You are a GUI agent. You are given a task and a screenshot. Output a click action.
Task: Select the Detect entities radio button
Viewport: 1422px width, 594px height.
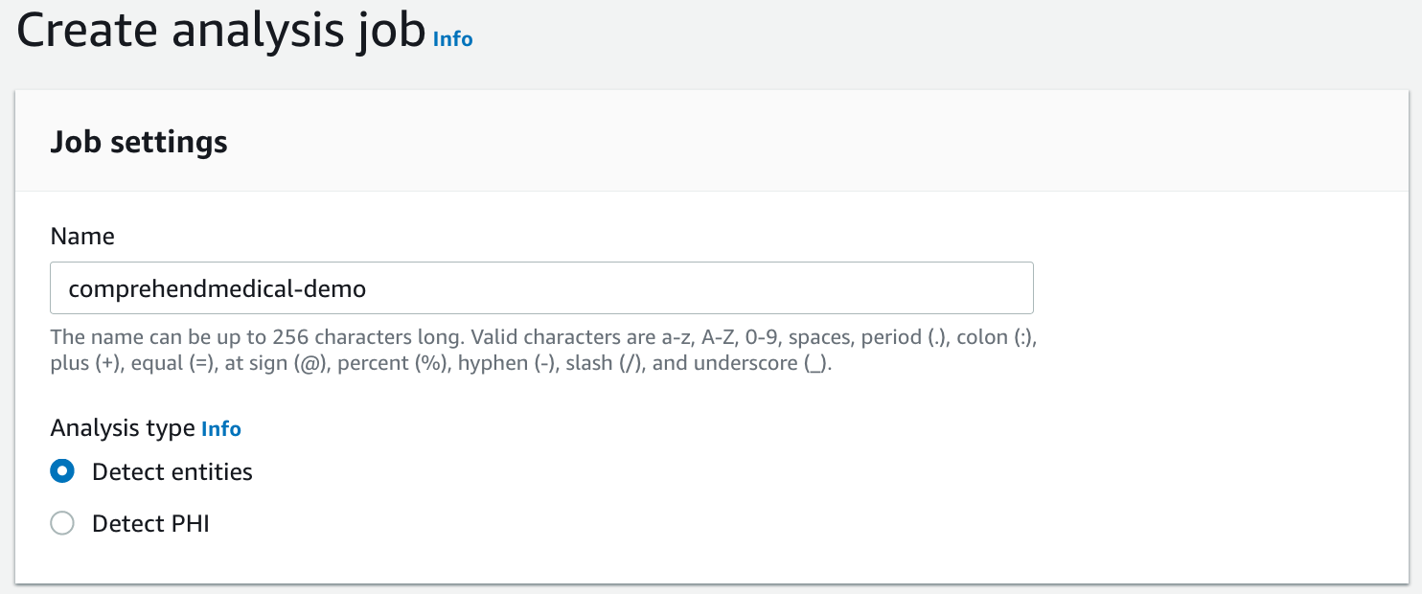pos(62,471)
